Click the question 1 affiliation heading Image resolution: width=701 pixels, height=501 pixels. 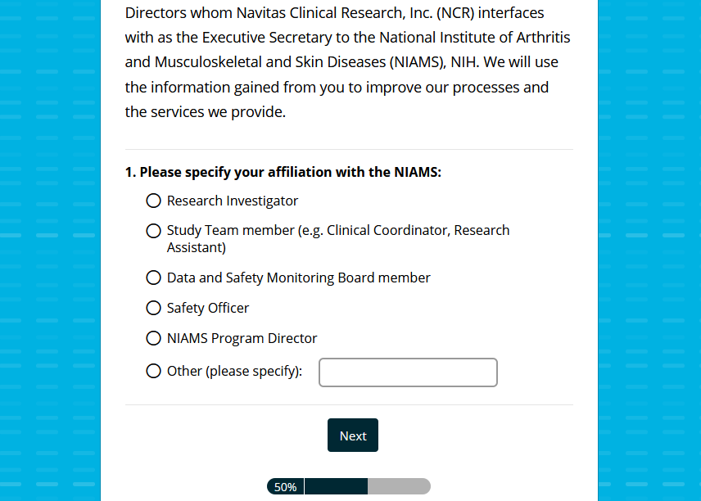[283, 172]
